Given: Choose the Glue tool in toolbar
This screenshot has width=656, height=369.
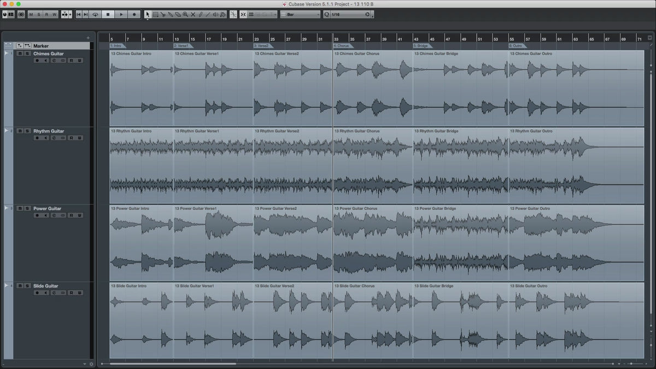Looking at the screenshot, I should [x=171, y=15].
